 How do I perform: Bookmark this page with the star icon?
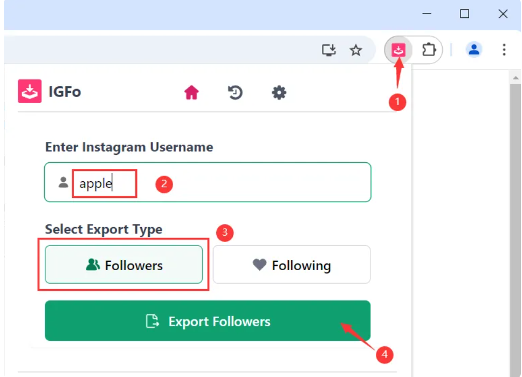pyautogui.click(x=355, y=50)
